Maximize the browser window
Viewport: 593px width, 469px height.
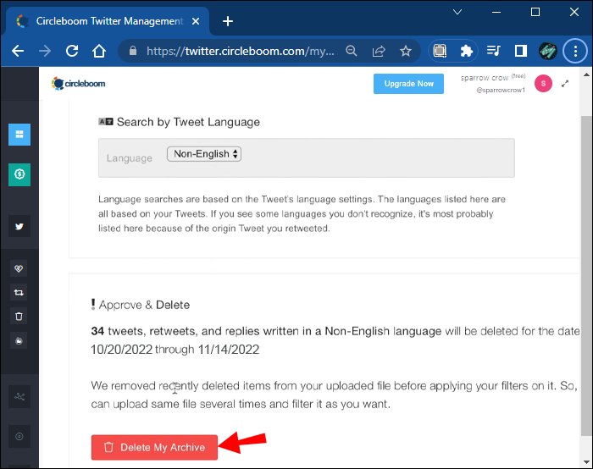tap(535, 12)
